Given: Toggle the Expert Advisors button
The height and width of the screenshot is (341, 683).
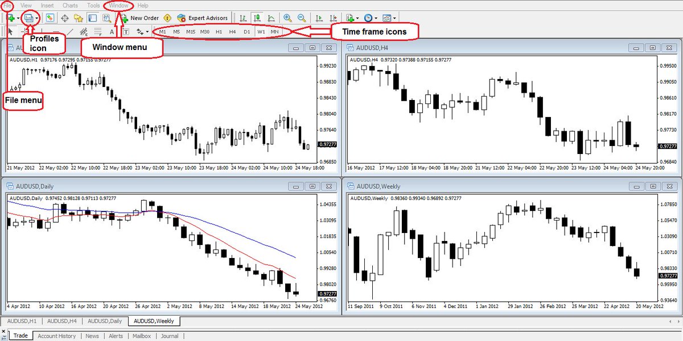Looking at the screenshot, I should [x=203, y=18].
